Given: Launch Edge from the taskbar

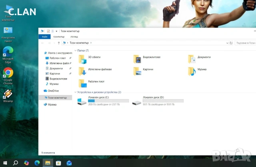Looking at the screenshot, I should [x=37, y=163].
